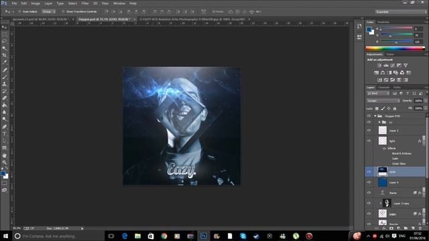Click the Bevel & Emboss effect entry
The width and height of the screenshot is (429, 241).
[x=402, y=153]
